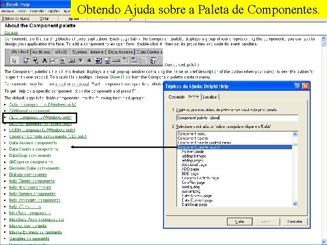327x245 pixels.
Task: Open COM+ components (Windows only) link
Action: click(x=42, y=130)
